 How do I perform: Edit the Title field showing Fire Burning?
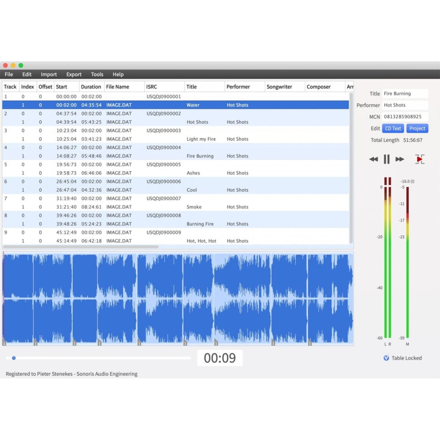[405, 93]
